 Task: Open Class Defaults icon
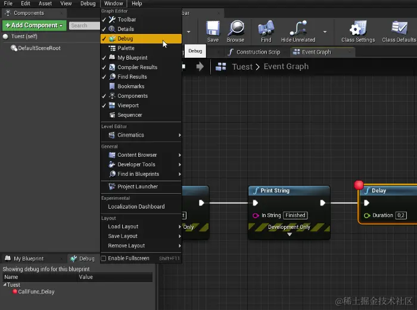click(x=399, y=28)
